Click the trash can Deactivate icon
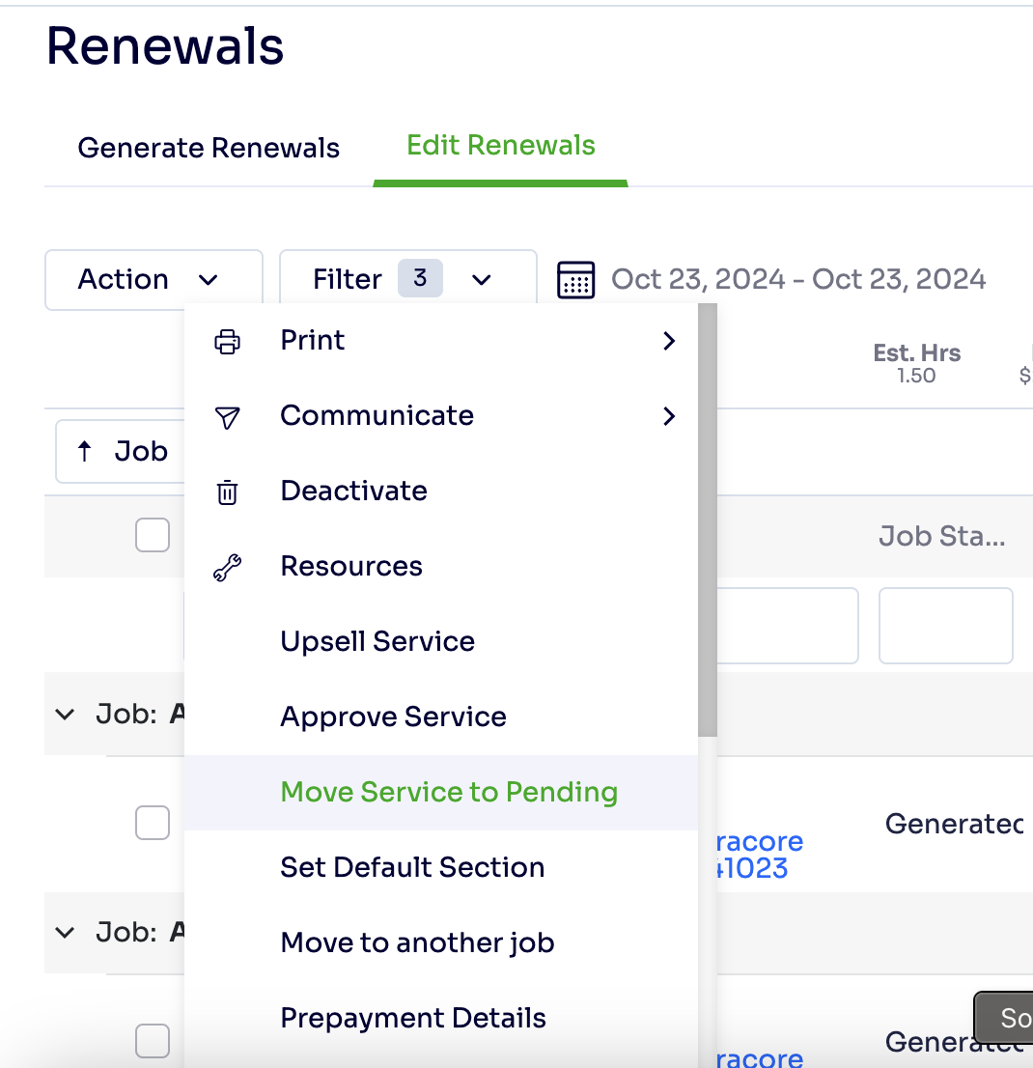Viewport: 1033px width, 1068px height. coord(227,492)
